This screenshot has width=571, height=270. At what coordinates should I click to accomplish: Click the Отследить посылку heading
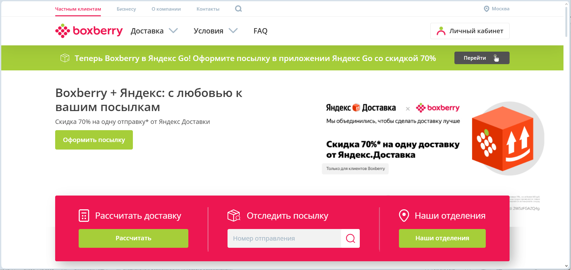[287, 216]
